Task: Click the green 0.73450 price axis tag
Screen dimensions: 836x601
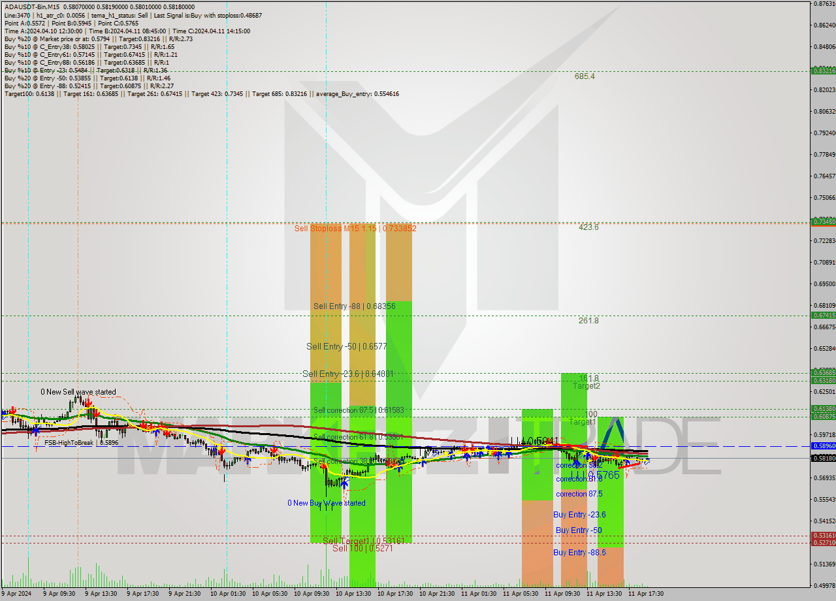Action: coord(823,222)
